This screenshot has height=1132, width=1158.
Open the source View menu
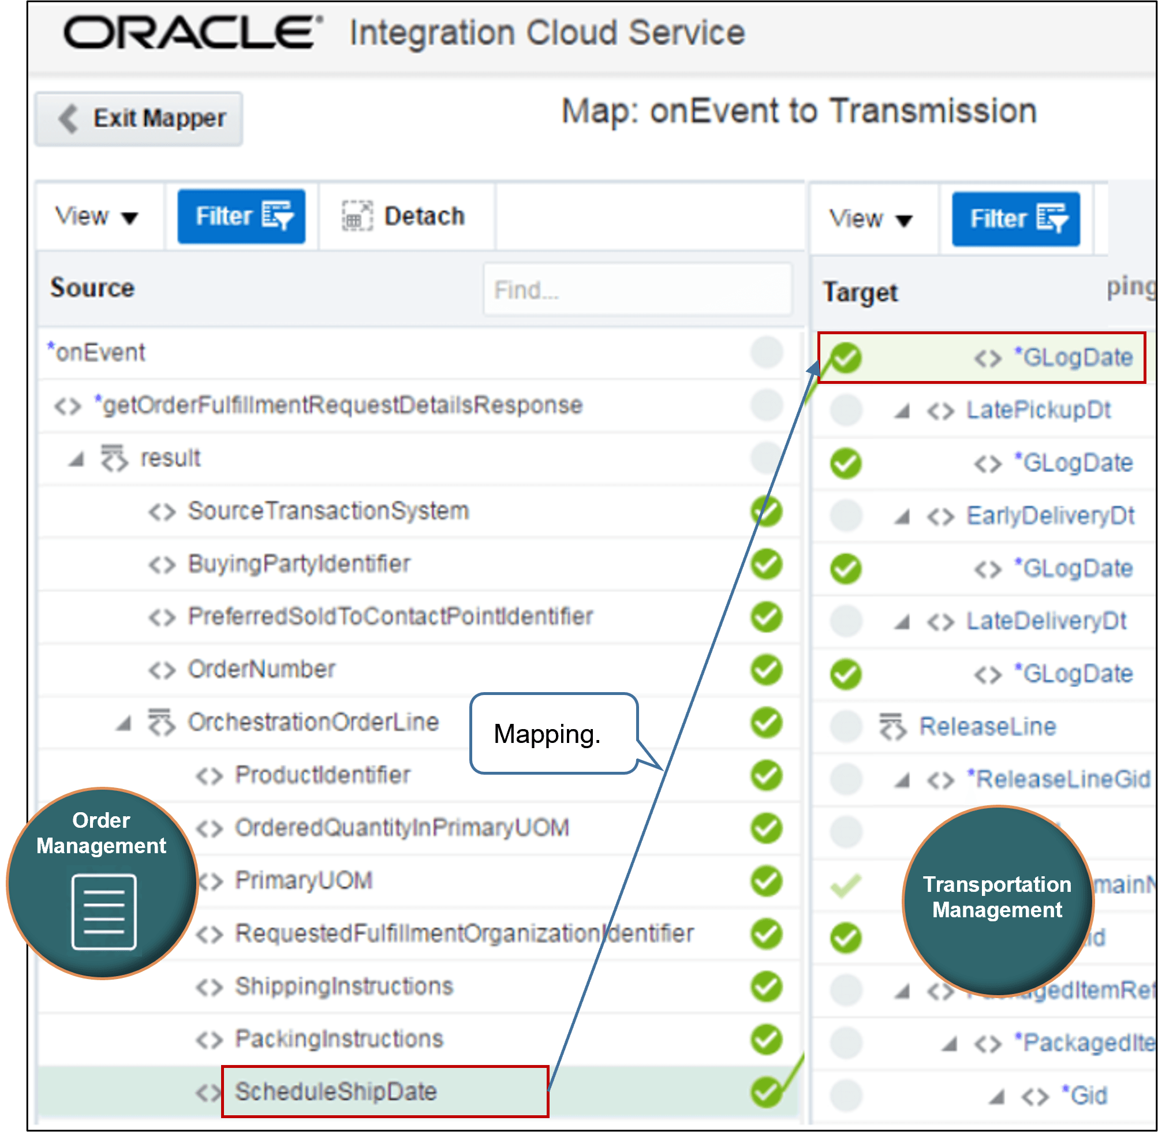[x=95, y=216]
